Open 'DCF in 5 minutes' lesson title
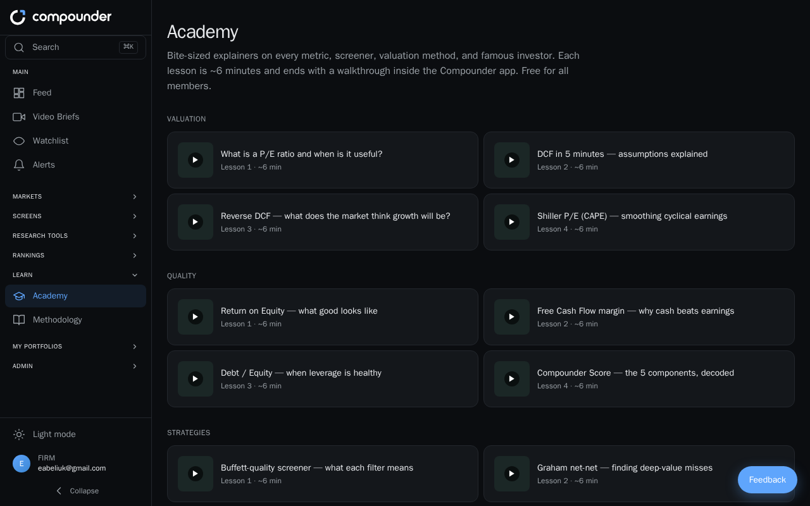 [622, 154]
